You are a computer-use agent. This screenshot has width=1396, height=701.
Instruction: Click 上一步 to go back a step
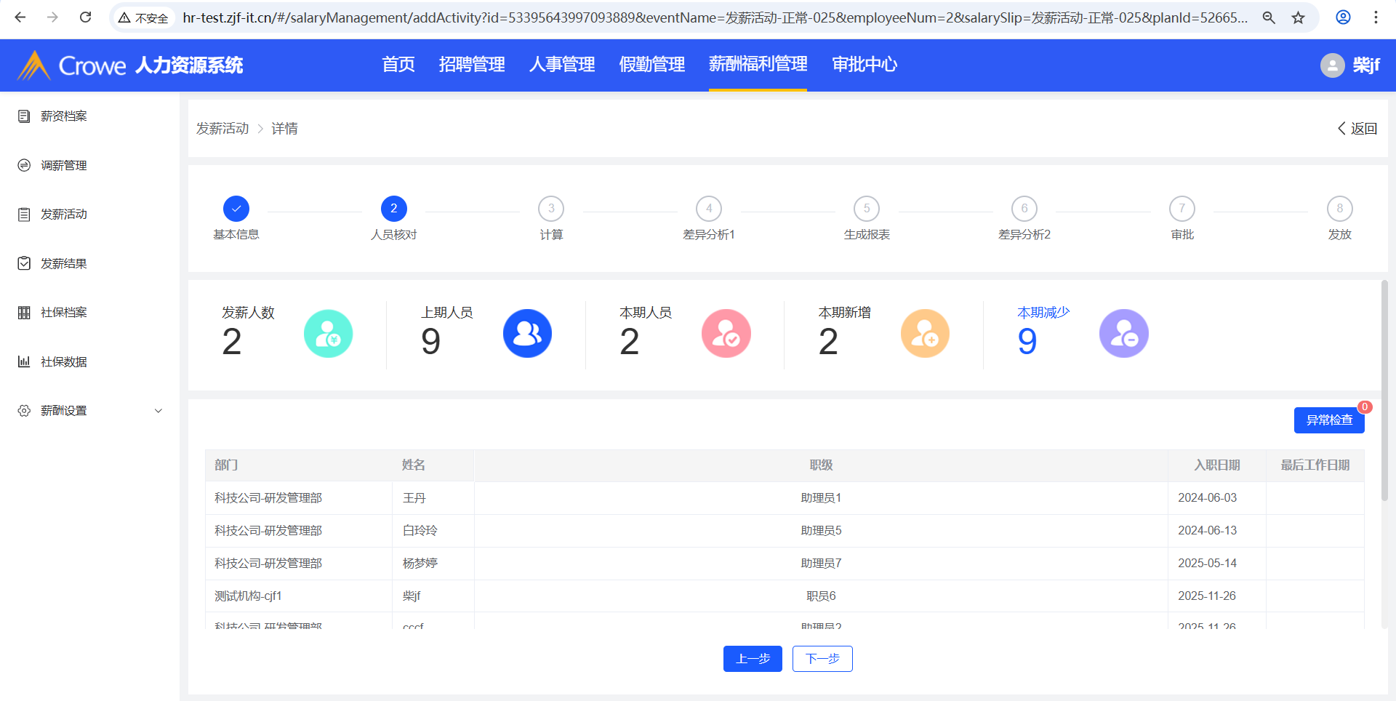[753, 659]
